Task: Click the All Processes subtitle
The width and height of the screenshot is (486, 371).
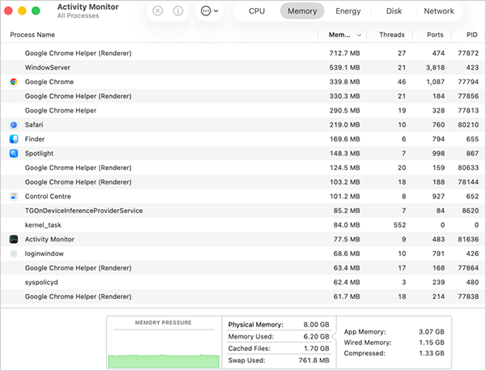Action: (78, 16)
